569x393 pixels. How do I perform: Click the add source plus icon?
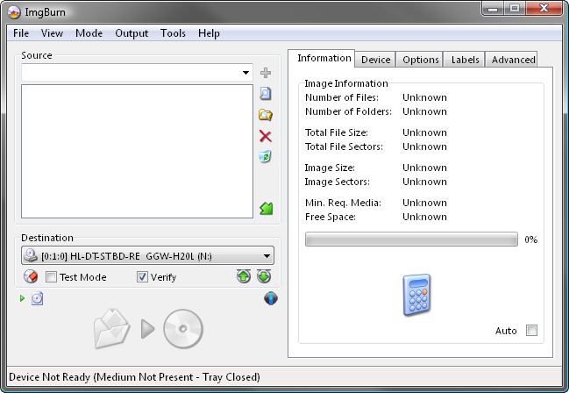coord(266,73)
